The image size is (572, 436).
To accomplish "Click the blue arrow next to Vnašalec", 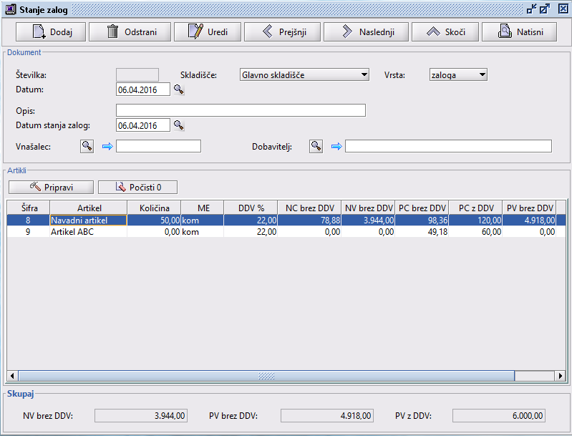I will 107,146.
